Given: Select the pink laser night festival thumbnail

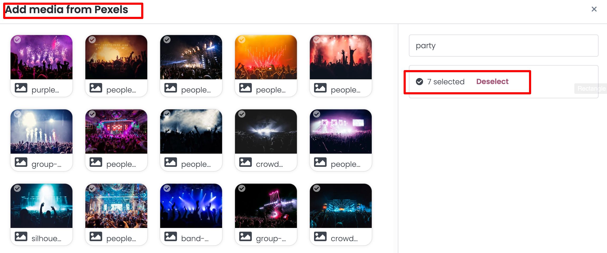Looking at the screenshot, I should pyautogui.click(x=266, y=206).
